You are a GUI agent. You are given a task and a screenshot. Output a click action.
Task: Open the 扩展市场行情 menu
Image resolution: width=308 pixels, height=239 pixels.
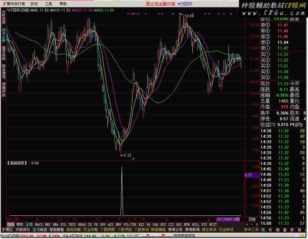14,4
